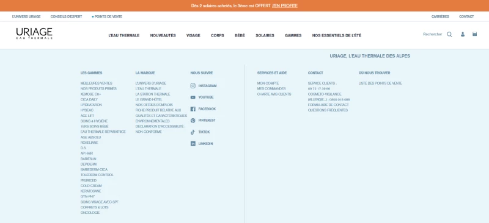Open EAU THERMALE RÉPARATRICE link
This screenshot has height=223, width=489.
103,132
